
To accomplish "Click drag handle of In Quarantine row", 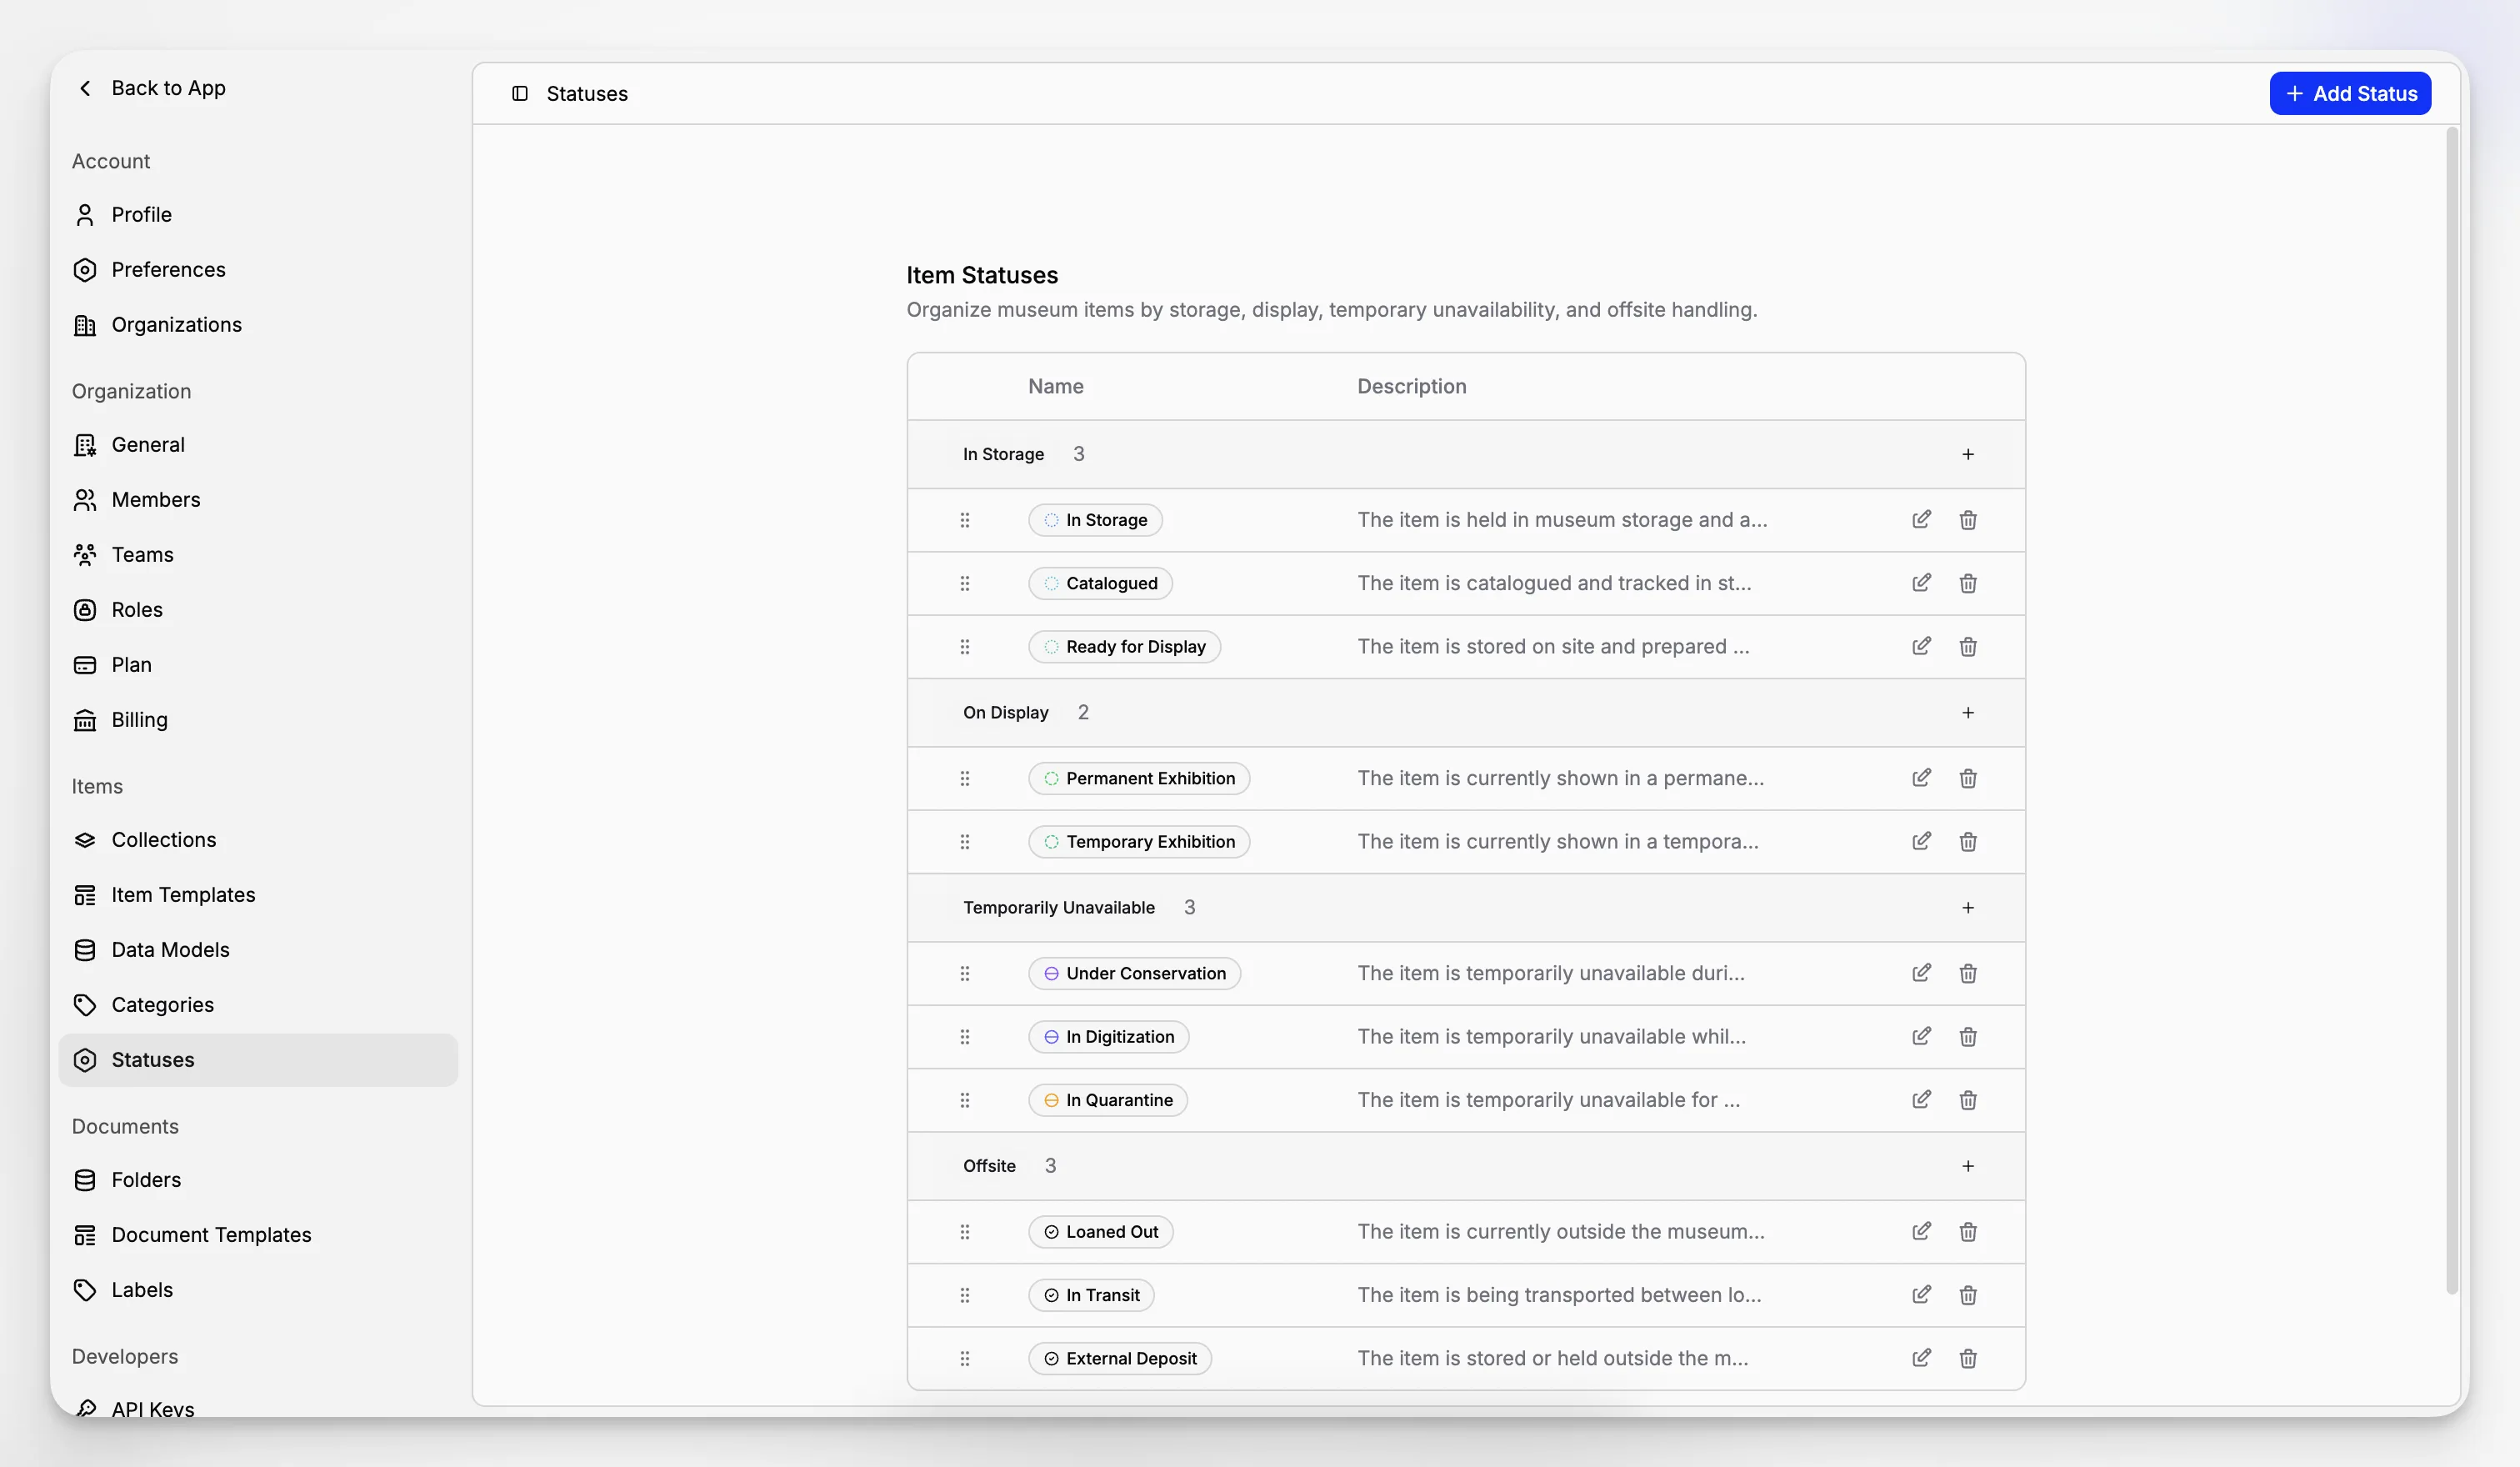I will (x=964, y=1100).
